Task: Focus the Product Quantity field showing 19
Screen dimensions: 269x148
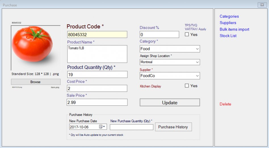Action: (x=97, y=75)
